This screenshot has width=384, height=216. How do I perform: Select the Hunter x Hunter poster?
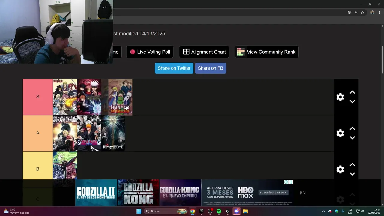click(x=120, y=97)
